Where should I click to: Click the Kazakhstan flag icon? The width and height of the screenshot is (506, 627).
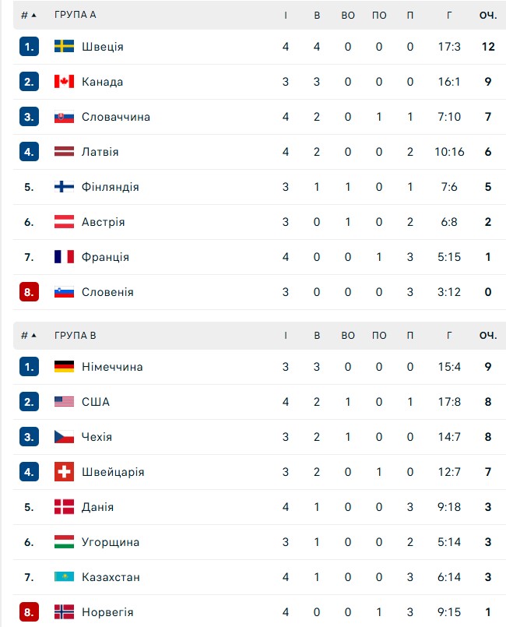coord(64,577)
